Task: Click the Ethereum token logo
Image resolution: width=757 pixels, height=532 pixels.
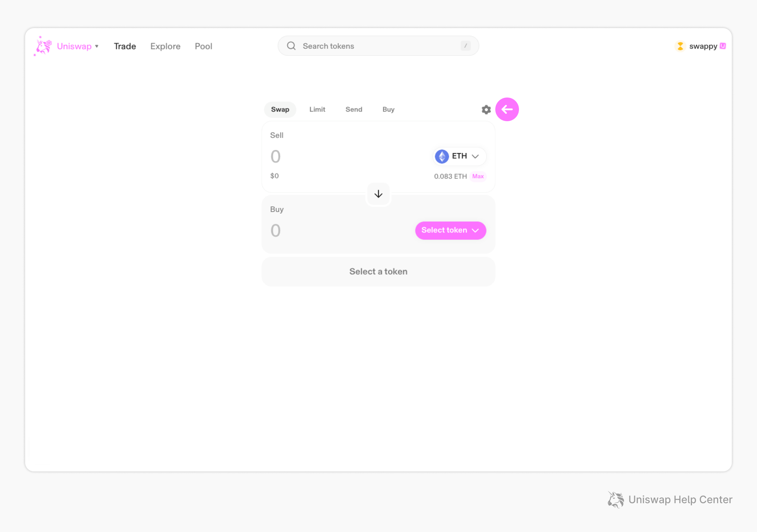Action: [x=442, y=156]
